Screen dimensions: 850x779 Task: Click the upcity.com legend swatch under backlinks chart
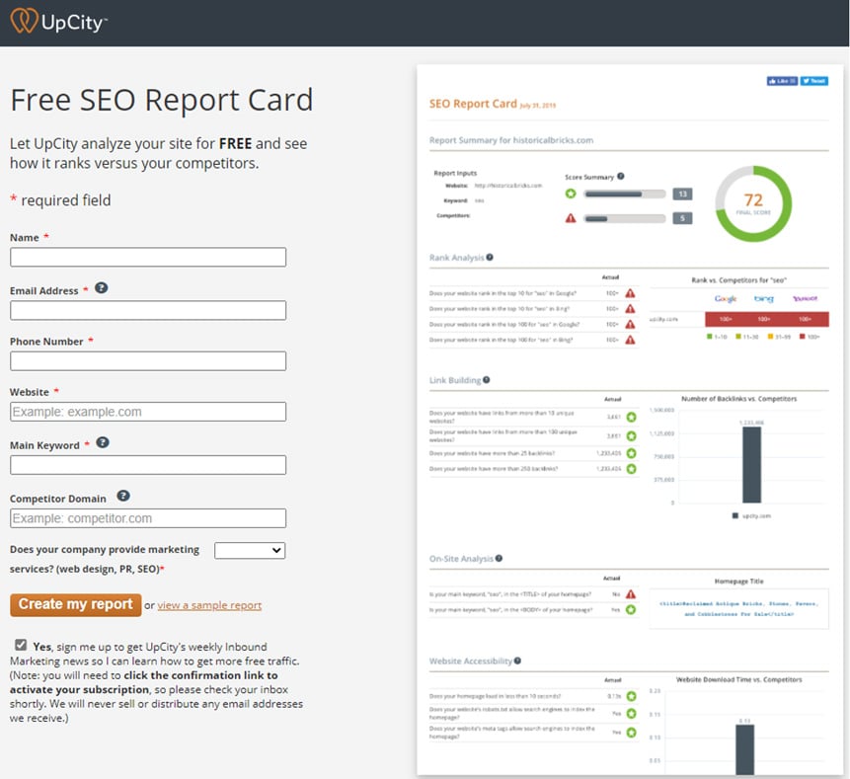point(735,515)
